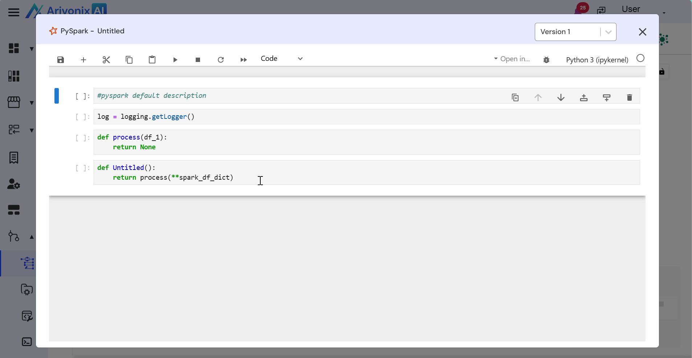Interrupt the kernel with the stop icon
The image size is (692, 358).
pyautogui.click(x=198, y=60)
